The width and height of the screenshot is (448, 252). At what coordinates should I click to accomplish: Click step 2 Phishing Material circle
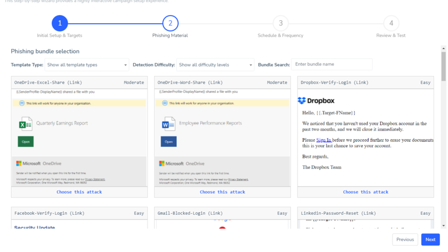point(170,23)
